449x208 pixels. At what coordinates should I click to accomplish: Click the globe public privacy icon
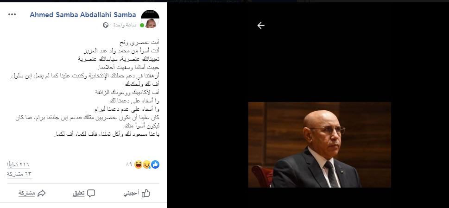coord(106,25)
